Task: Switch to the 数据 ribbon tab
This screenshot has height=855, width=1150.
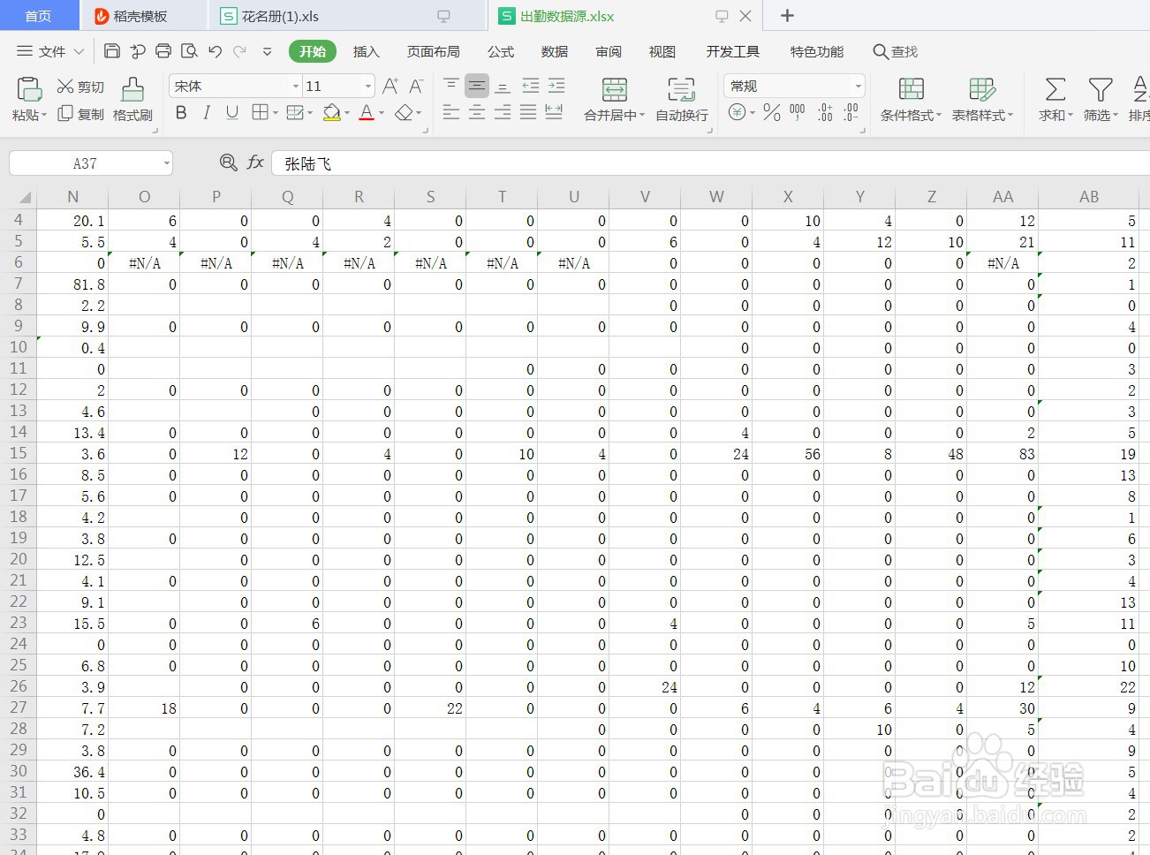Action: 554,51
